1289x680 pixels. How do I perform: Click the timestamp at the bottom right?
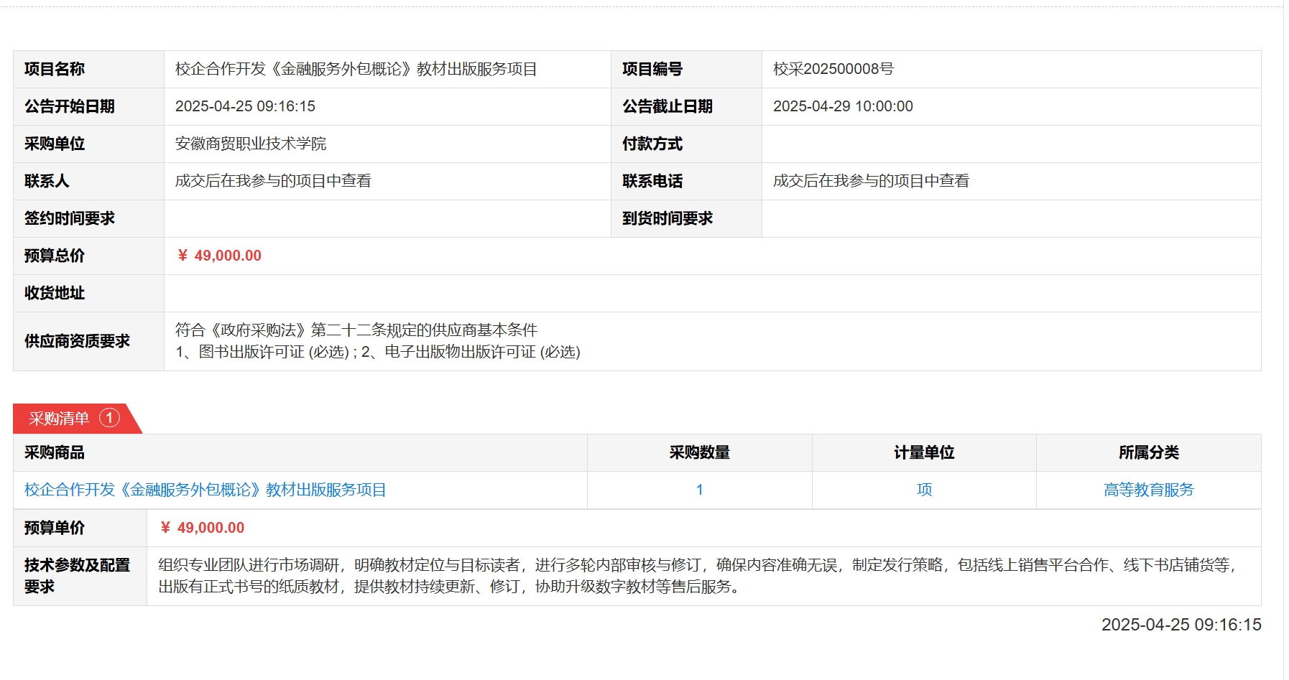tap(1181, 625)
